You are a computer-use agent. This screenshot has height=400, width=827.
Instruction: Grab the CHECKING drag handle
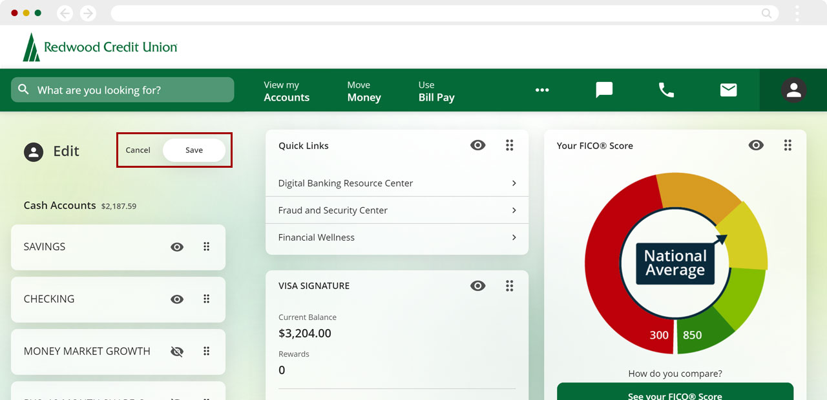click(207, 299)
